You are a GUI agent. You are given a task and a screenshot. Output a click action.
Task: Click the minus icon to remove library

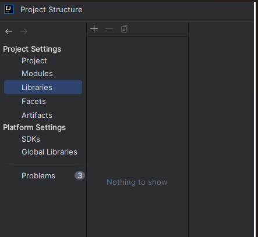[x=109, y=29]
